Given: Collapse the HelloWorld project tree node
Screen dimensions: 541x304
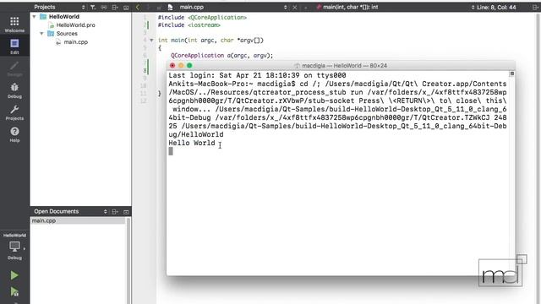Looking at the screenshot, I should (x=34, y=17).
